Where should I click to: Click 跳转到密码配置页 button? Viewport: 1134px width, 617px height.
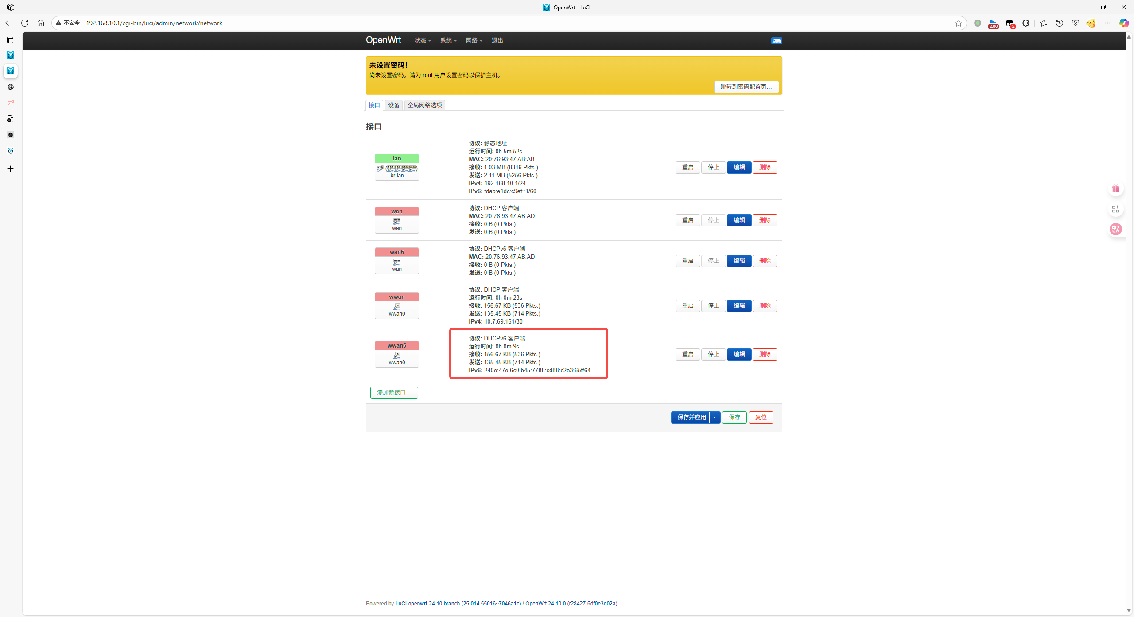pyautogui.click(x=746, y=86)
